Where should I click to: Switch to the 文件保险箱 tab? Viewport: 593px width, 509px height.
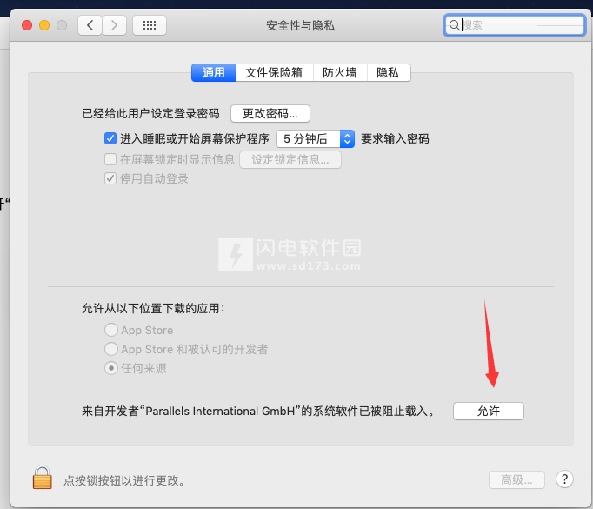click(274, 73)
